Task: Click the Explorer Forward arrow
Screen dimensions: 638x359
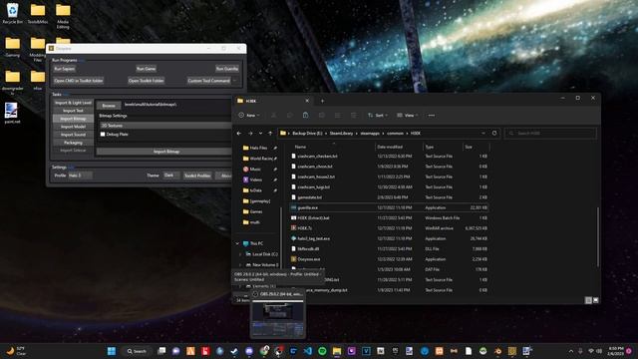Action: (x=250, y=133)
